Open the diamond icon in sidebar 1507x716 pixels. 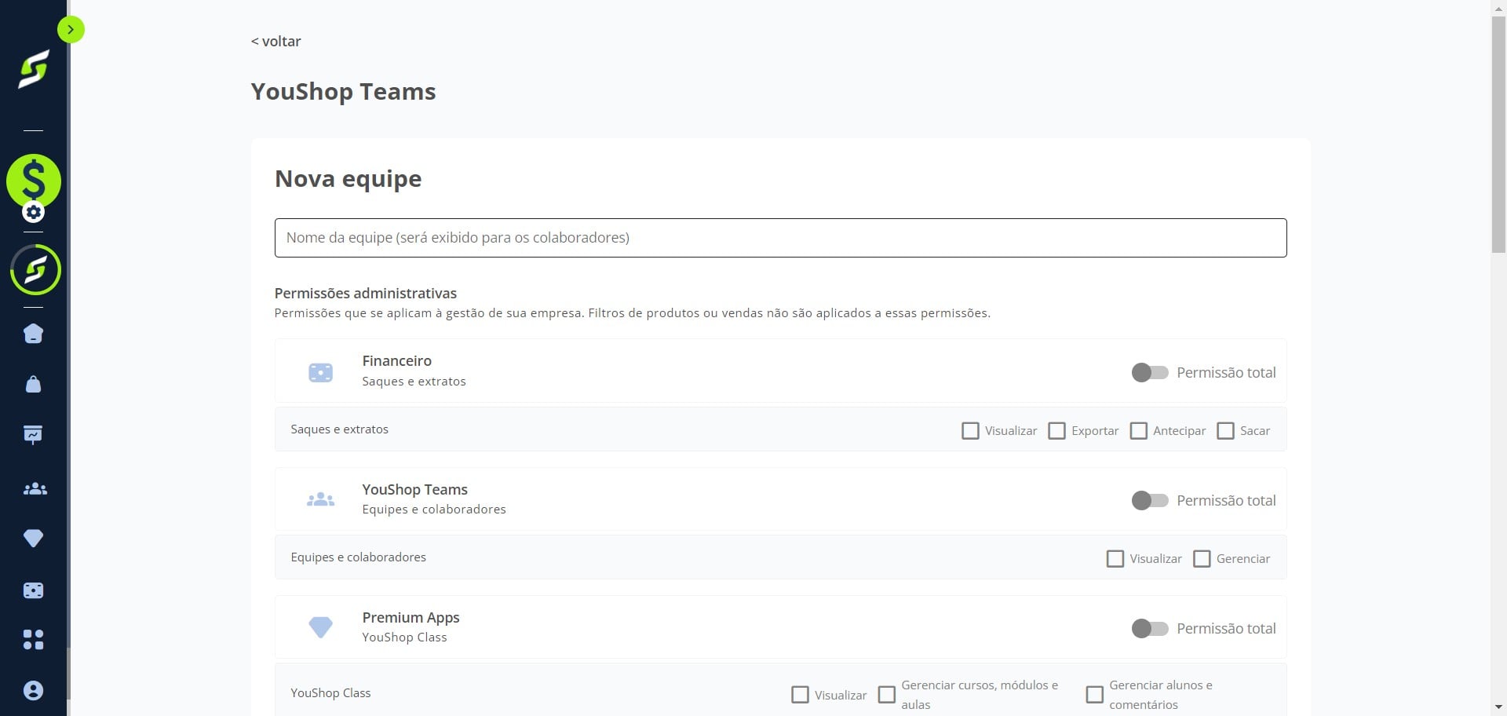click(33, 538)
